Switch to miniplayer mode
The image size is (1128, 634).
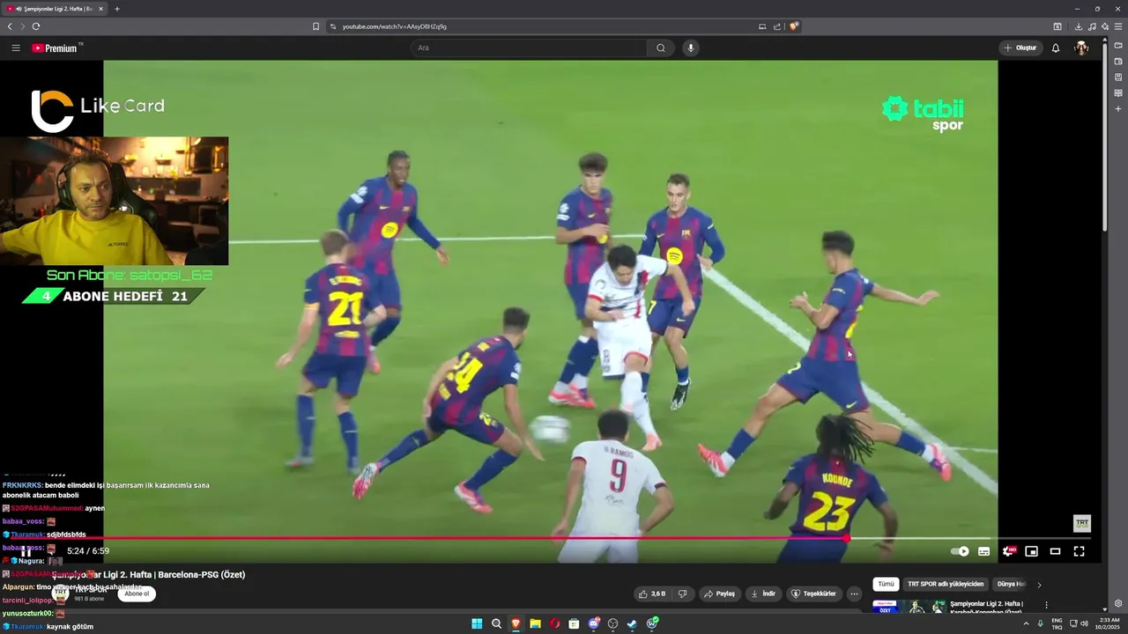[x=1031, y=551]
